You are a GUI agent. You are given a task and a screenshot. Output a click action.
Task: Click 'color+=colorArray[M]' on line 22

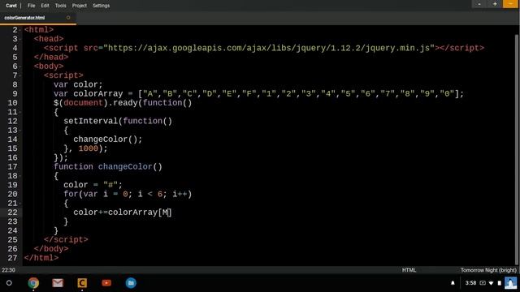[123, 213]
